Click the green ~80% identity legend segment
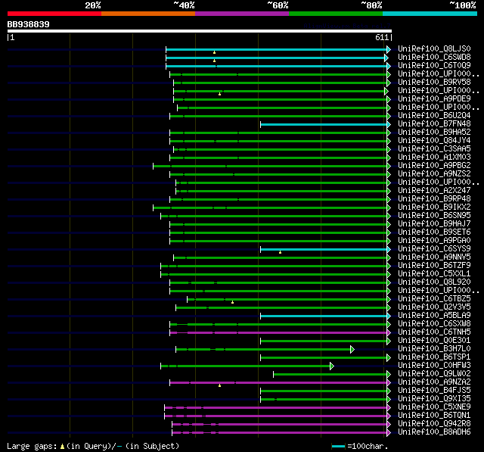The width and height of the screenshot is (484, 452). click(336, 14)
